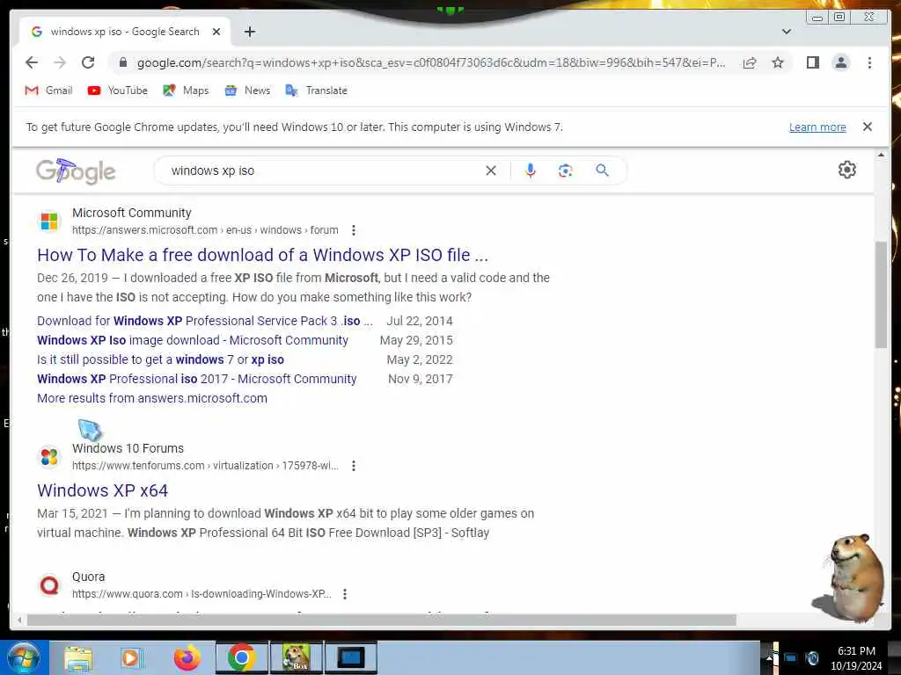
Task: Open How To Make a free download result
Action: [x=262, y=255]
